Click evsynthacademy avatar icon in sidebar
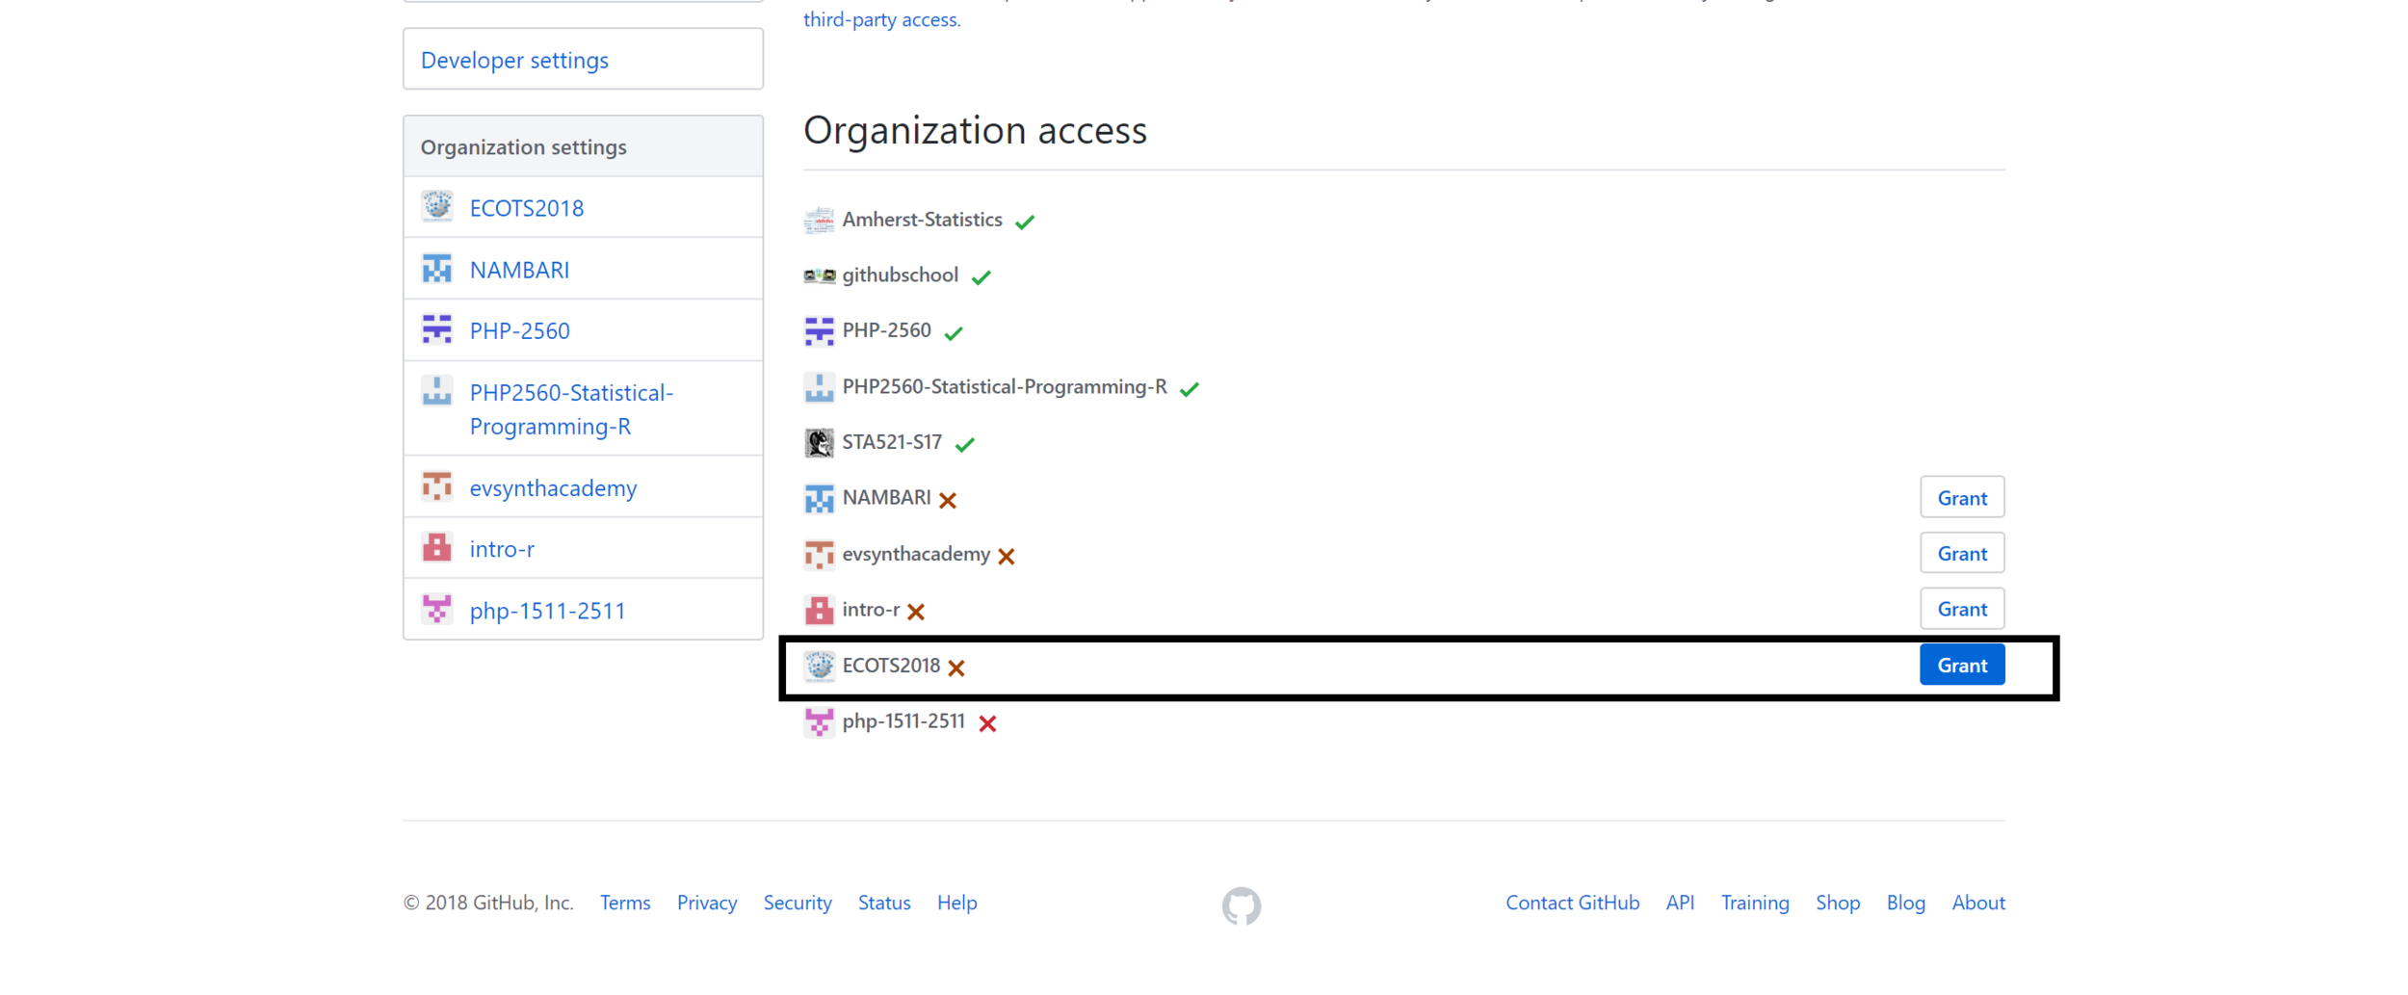The image size is (2408, 995). 437,486
